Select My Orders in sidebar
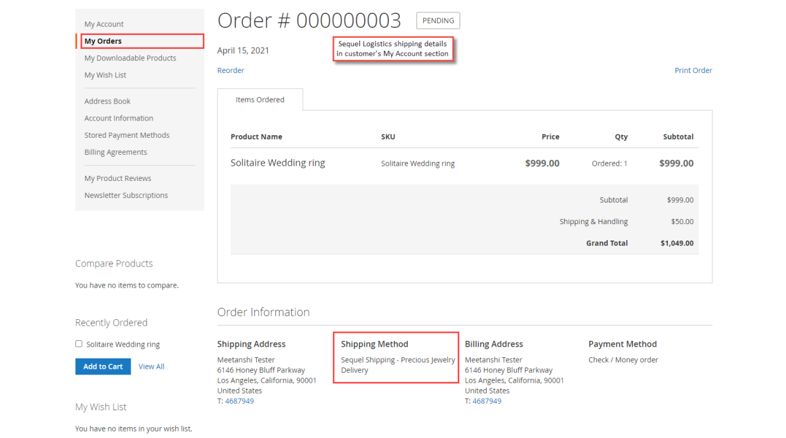The image size is (786, 438). [103, 41]
